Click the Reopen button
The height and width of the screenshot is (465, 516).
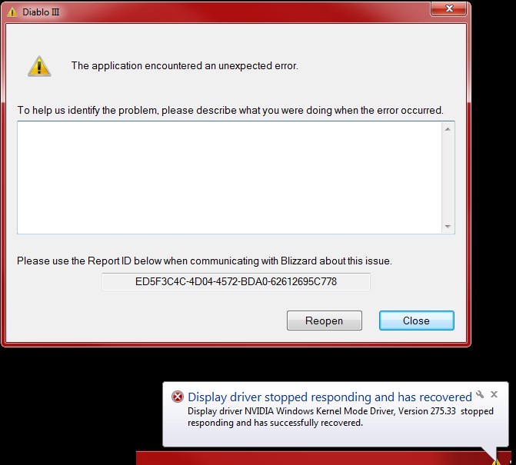pyautogui.click(x=325, y=321)
